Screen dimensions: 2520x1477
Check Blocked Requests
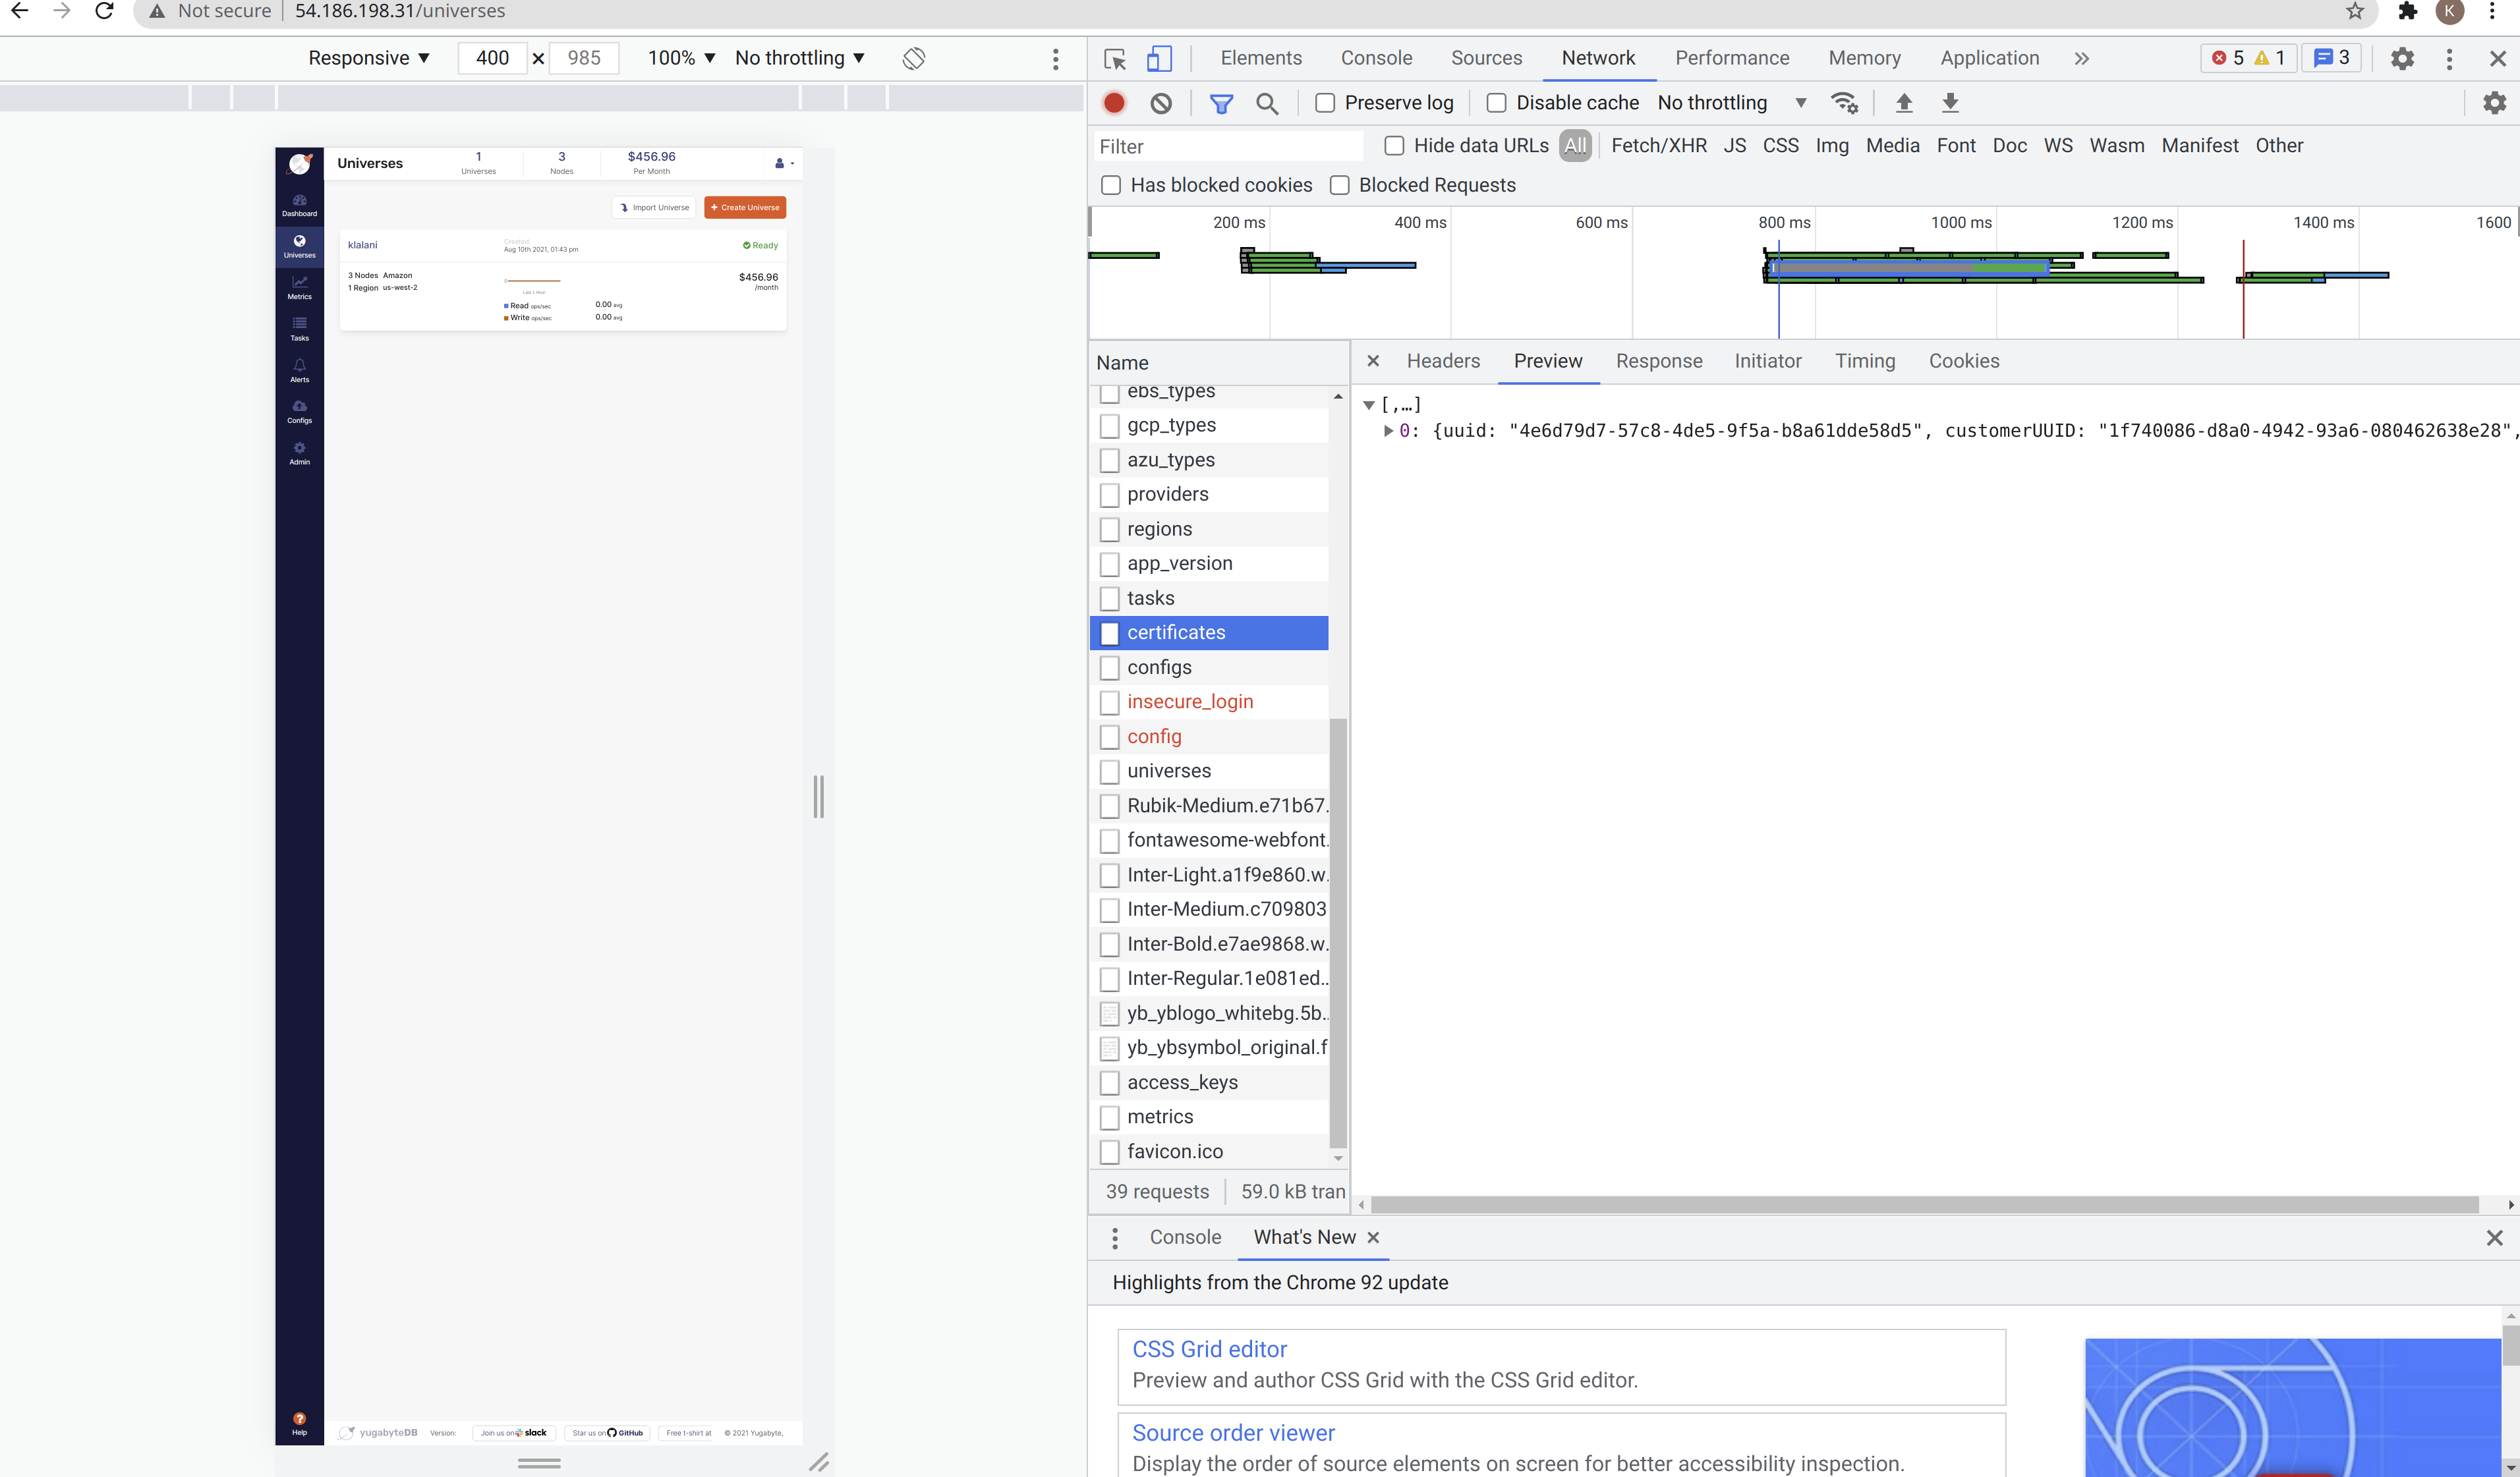pyautogui.click(x=1340, y=185)
